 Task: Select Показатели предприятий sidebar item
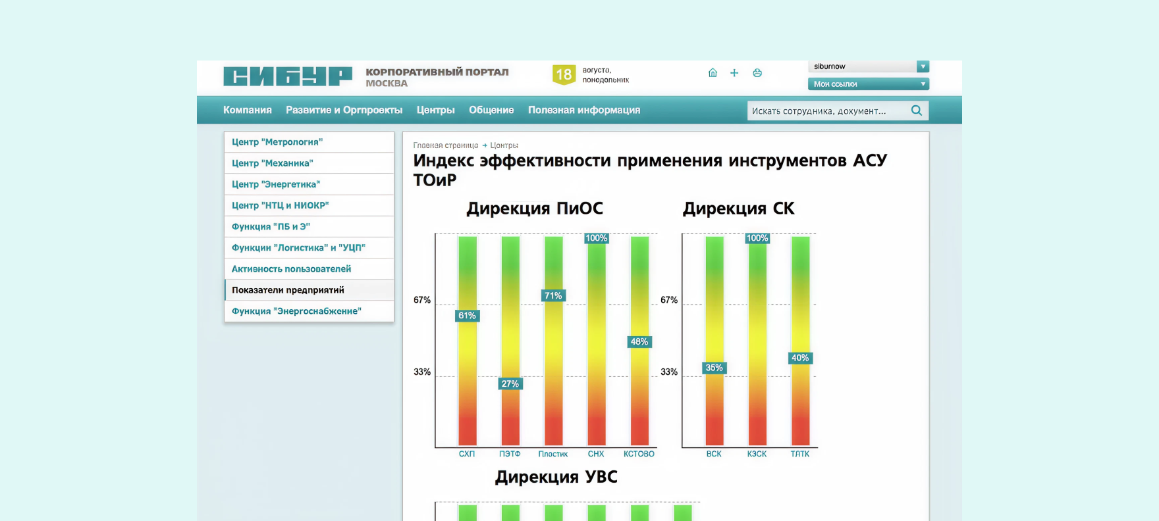[x=309, y=289]
